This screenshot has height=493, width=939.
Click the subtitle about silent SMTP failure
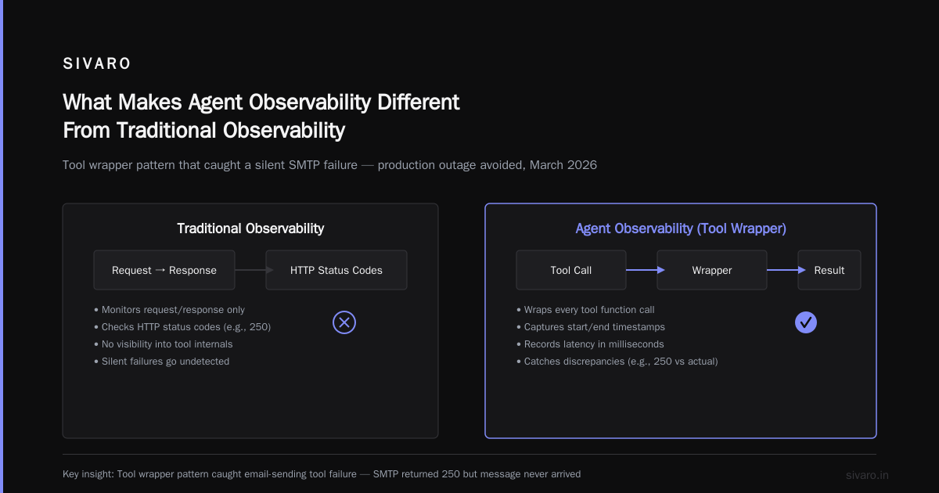coord(329,165)
